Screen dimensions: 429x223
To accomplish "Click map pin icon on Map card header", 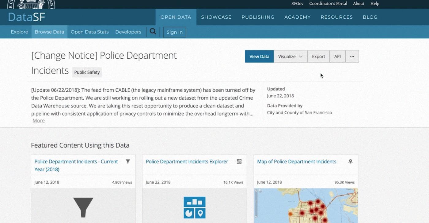I will [x=351, y=162].
